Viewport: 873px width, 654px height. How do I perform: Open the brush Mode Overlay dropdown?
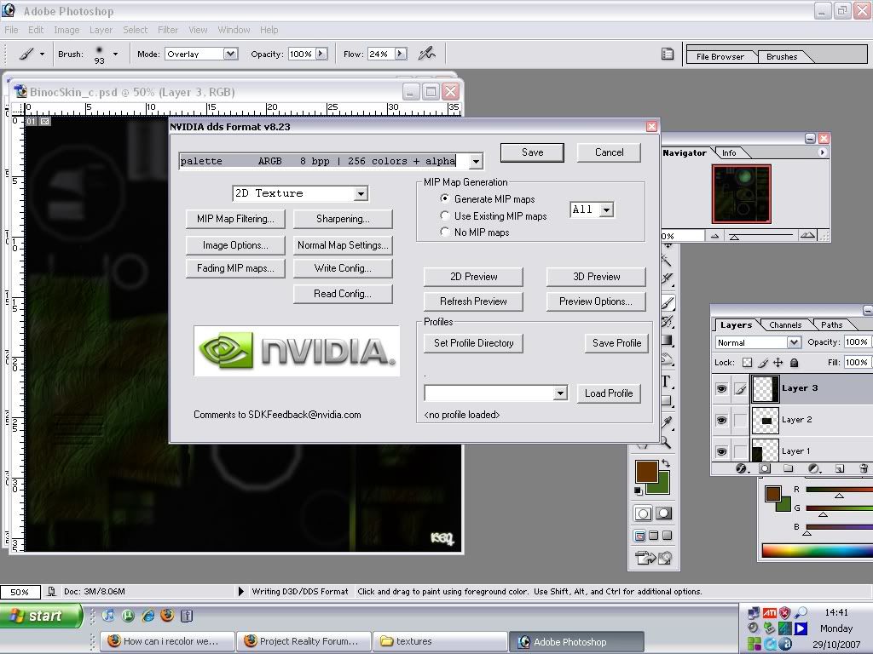pos(230,54)
